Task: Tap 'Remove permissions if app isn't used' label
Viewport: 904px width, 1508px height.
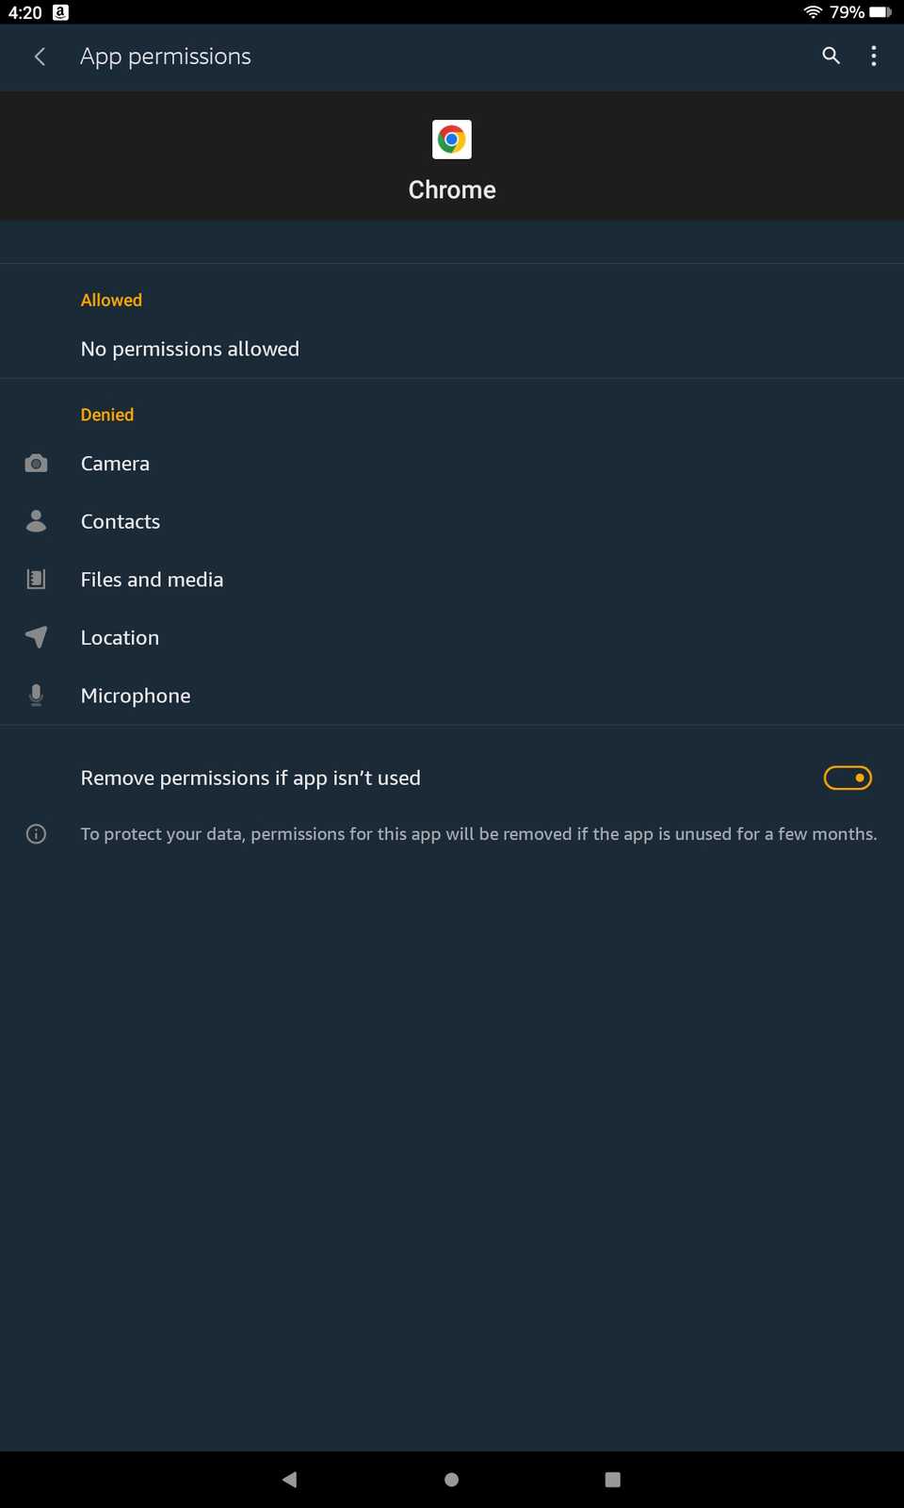Action: [x=250, y=778]
